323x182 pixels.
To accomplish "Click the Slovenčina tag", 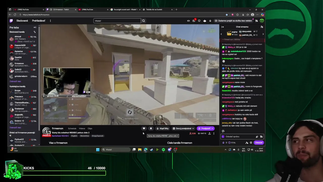I will click(x=85, y=136).
